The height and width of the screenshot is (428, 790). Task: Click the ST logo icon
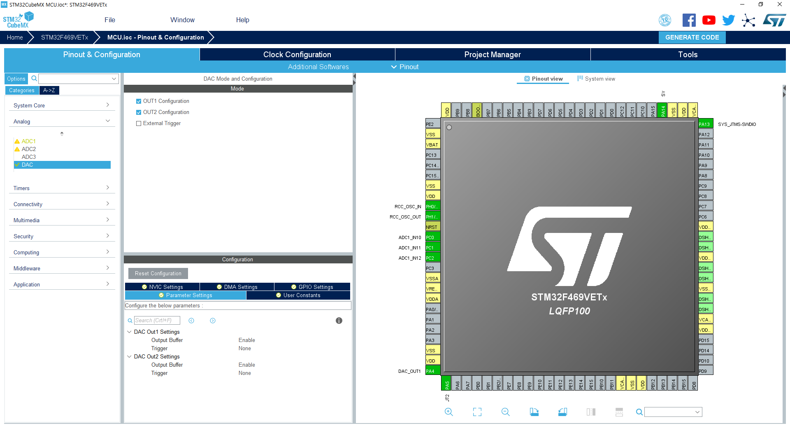tap(774, 20)
